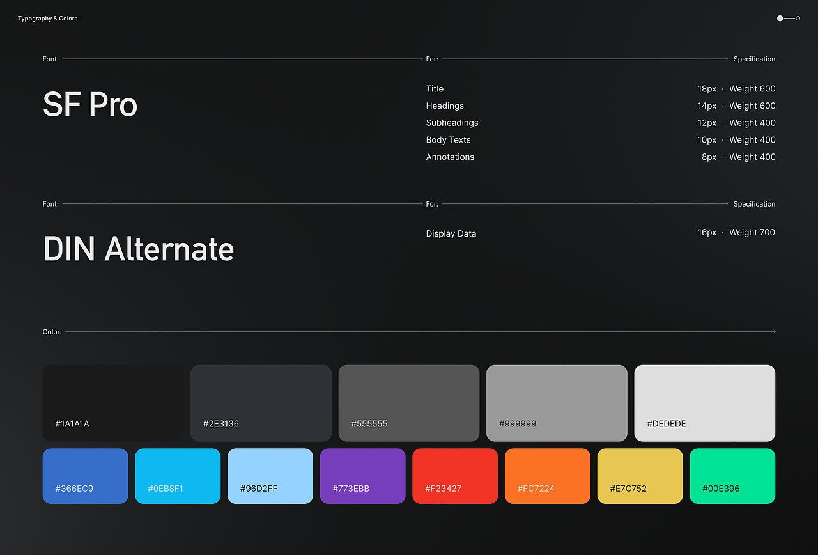Choose the #E7C752 yellow swatch
The width and height of the screenshot is (818, 555).
tap(640, 476)
